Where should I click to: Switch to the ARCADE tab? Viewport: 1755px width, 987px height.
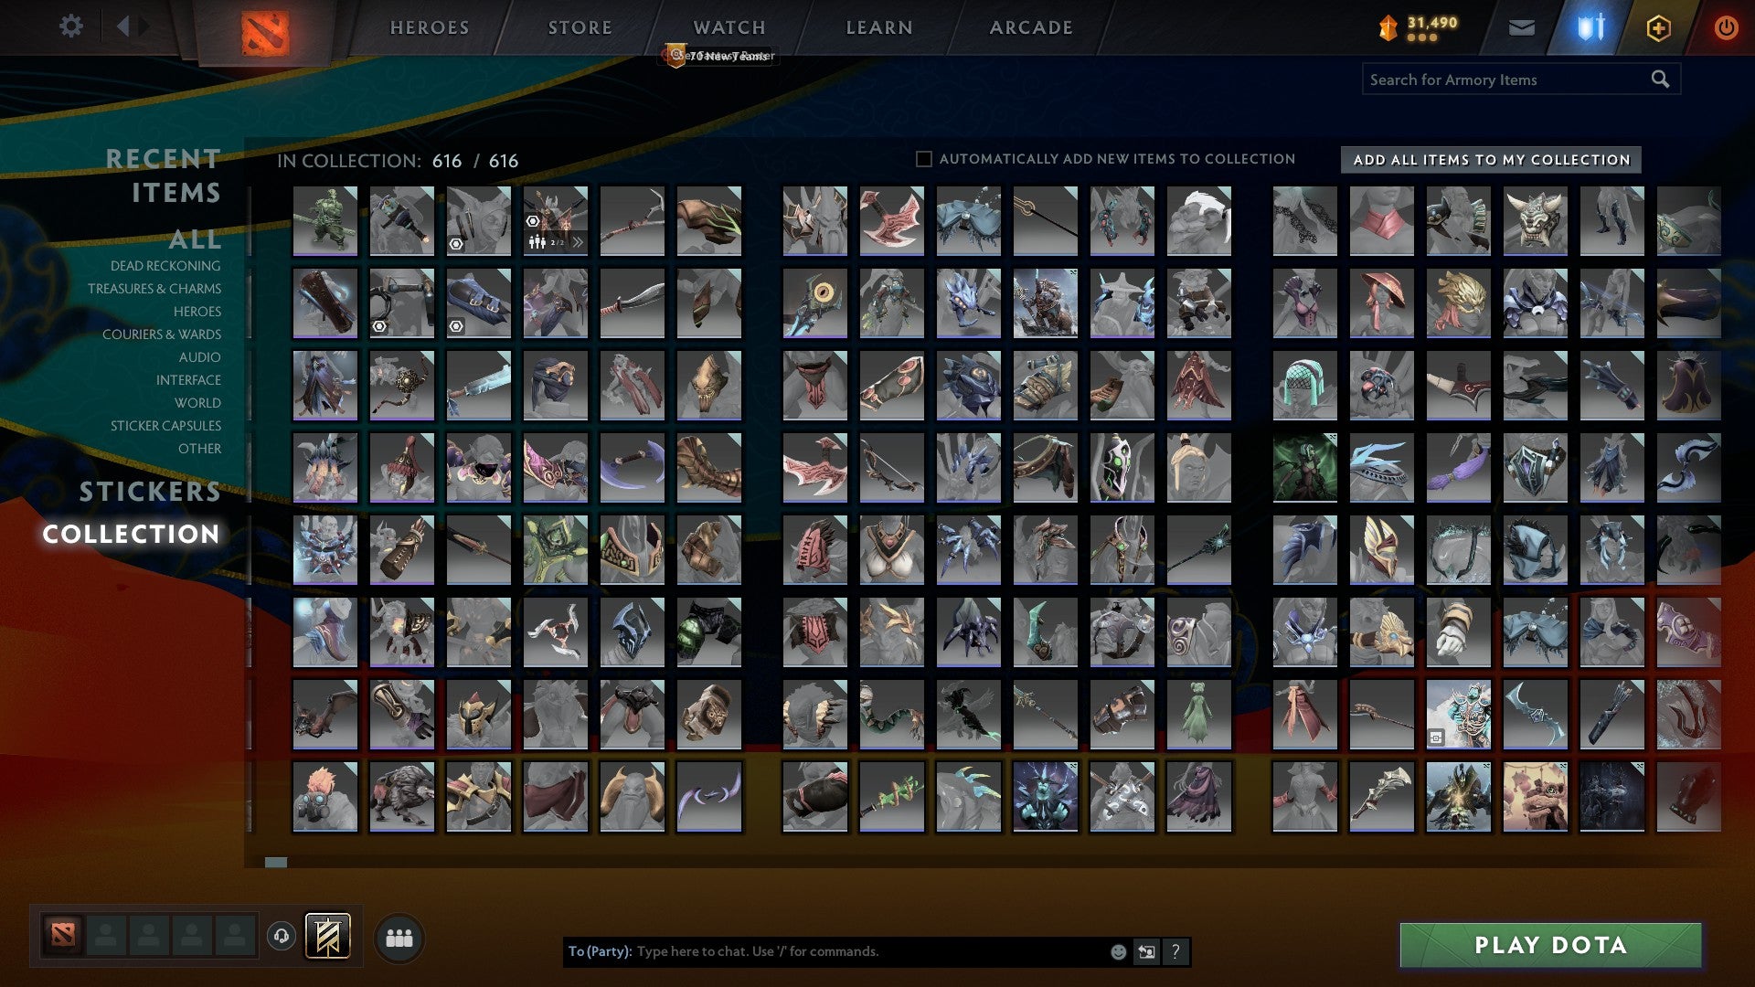1030,27
